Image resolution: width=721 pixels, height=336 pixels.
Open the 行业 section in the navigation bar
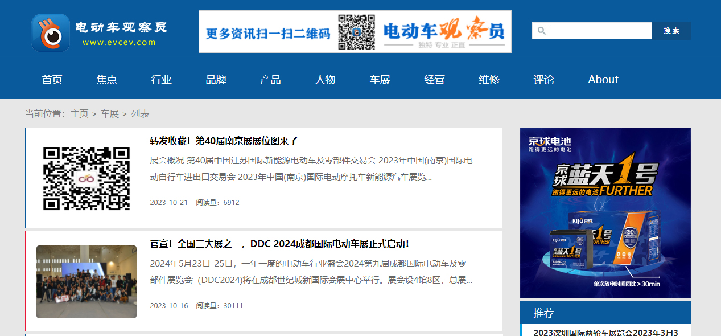pyautogui.click(x=161, y=79)
